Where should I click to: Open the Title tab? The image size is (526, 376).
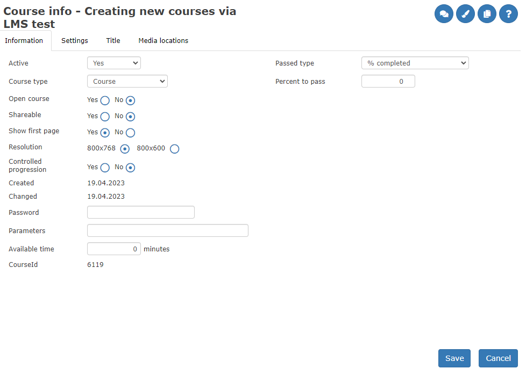113,40
